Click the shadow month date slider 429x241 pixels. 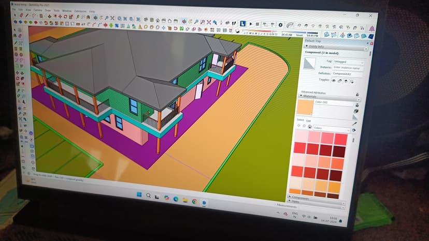point(260,31)
